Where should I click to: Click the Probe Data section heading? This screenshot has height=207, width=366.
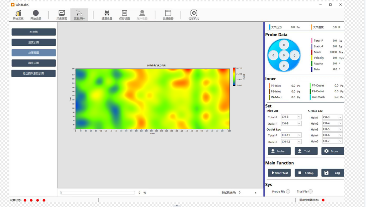pos(276,35)
